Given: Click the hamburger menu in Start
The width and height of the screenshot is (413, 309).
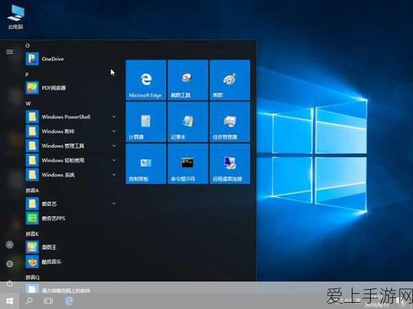Looking at the screenshot, I should click(10, 51).
